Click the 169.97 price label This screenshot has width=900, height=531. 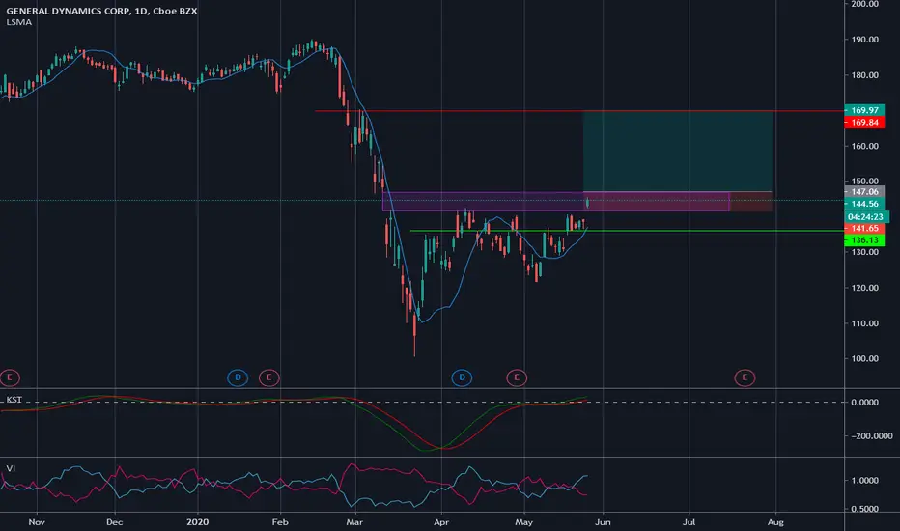point(864,110)
